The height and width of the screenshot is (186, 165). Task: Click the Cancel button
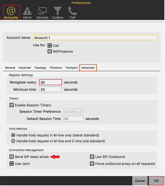tap(140, 181)
